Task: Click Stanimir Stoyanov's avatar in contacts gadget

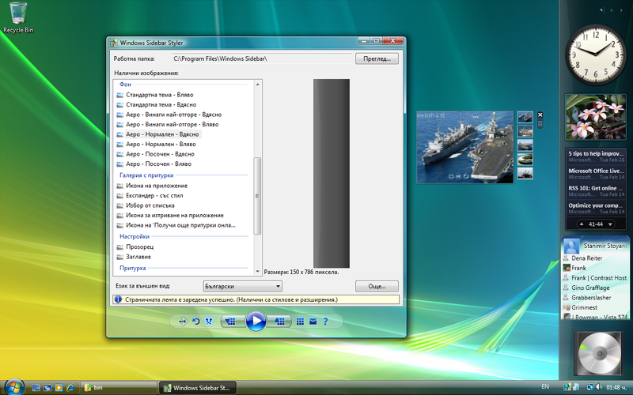Action: (571, 246)
